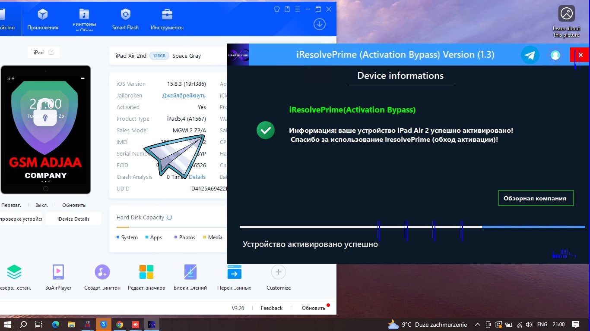Open the backup and restore tool icon
The height and width of the screenshot is (331, 590).
pos(14,272)
